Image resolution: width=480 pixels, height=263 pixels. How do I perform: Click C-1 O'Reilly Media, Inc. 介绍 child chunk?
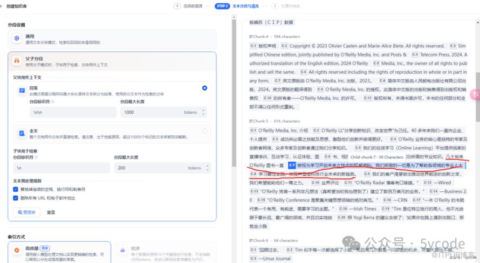pyautogui.click(x=279, y=130)
